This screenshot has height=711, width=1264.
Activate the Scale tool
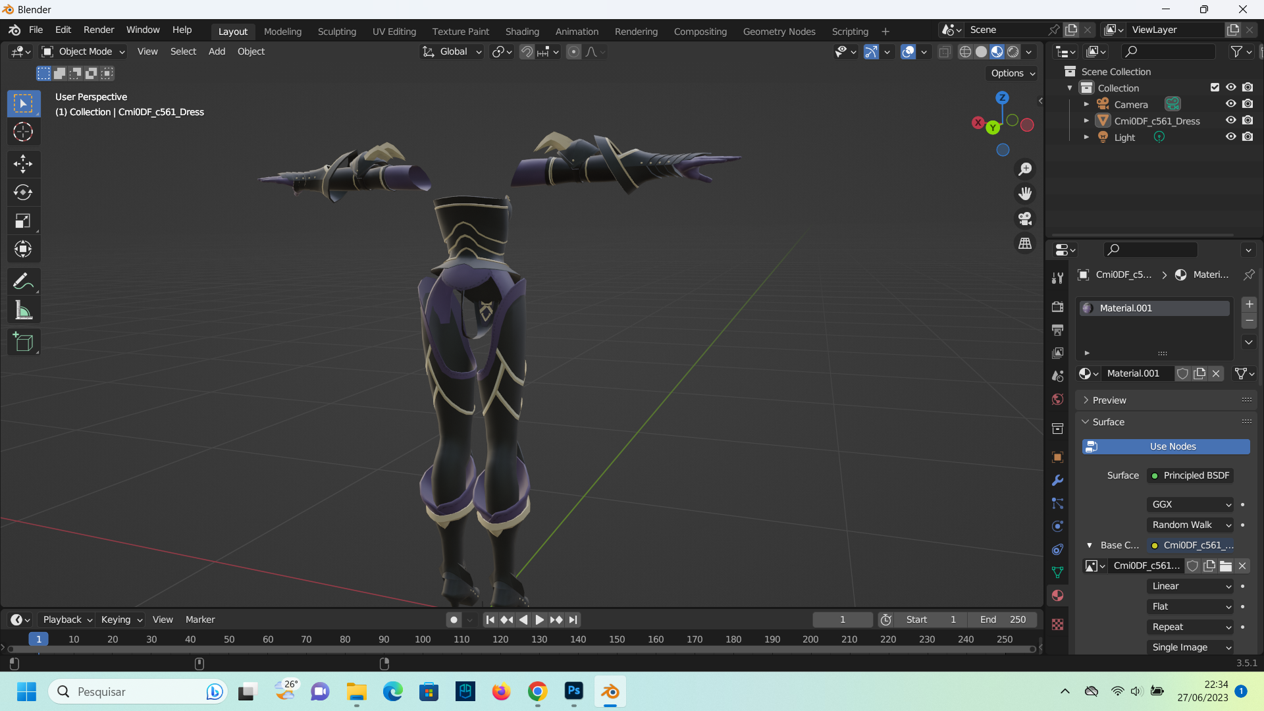point(23,221)
